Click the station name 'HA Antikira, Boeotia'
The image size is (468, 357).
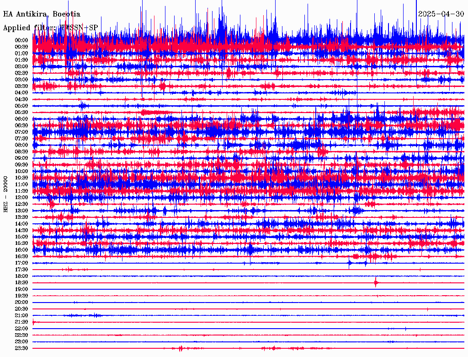point(42,14)
